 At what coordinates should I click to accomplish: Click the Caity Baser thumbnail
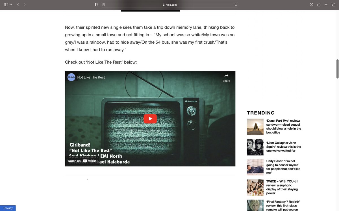(x=255, y=167)
